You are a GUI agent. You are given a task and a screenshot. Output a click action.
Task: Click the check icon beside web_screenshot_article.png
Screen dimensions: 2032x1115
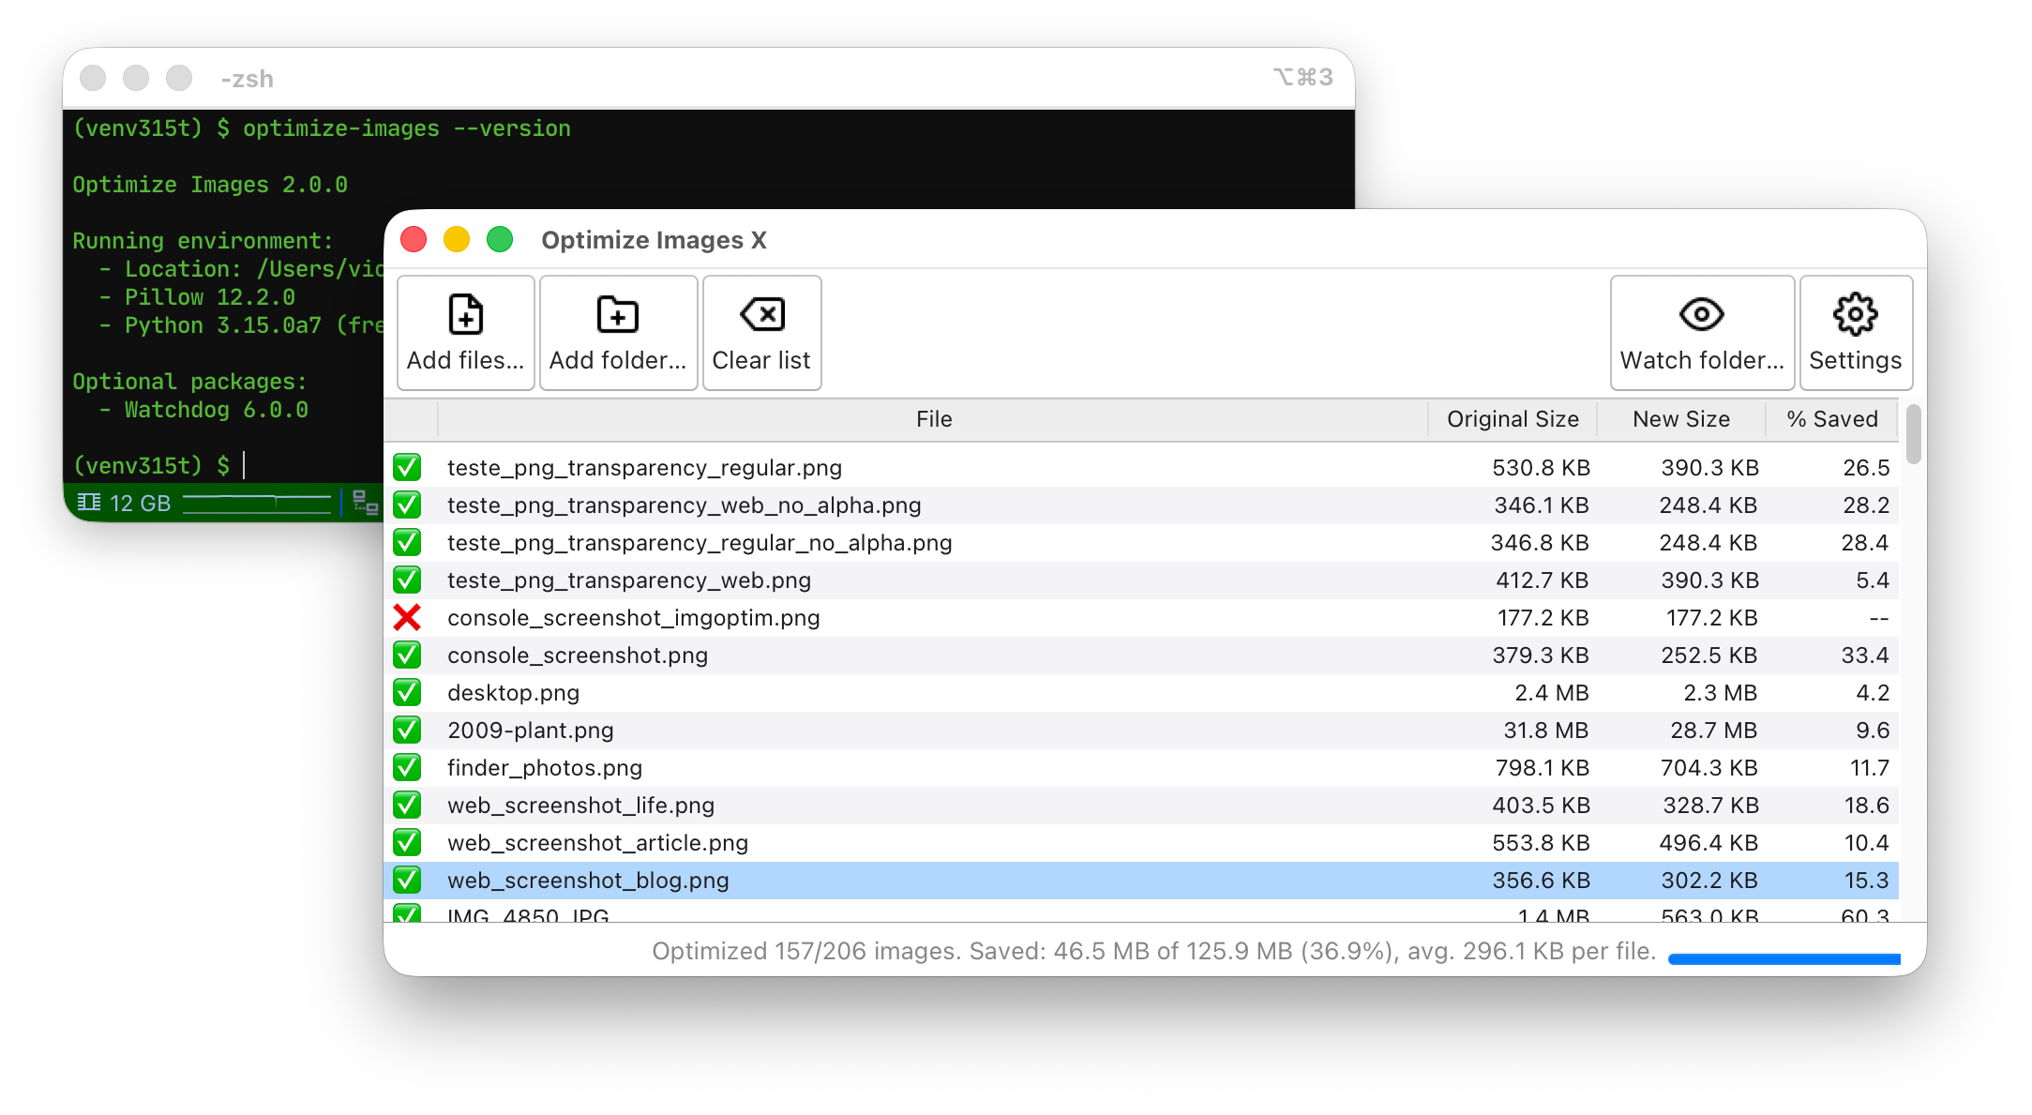pos(407,842)
